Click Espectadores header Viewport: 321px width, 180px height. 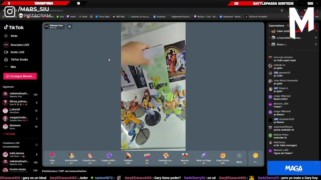(277, 25)
